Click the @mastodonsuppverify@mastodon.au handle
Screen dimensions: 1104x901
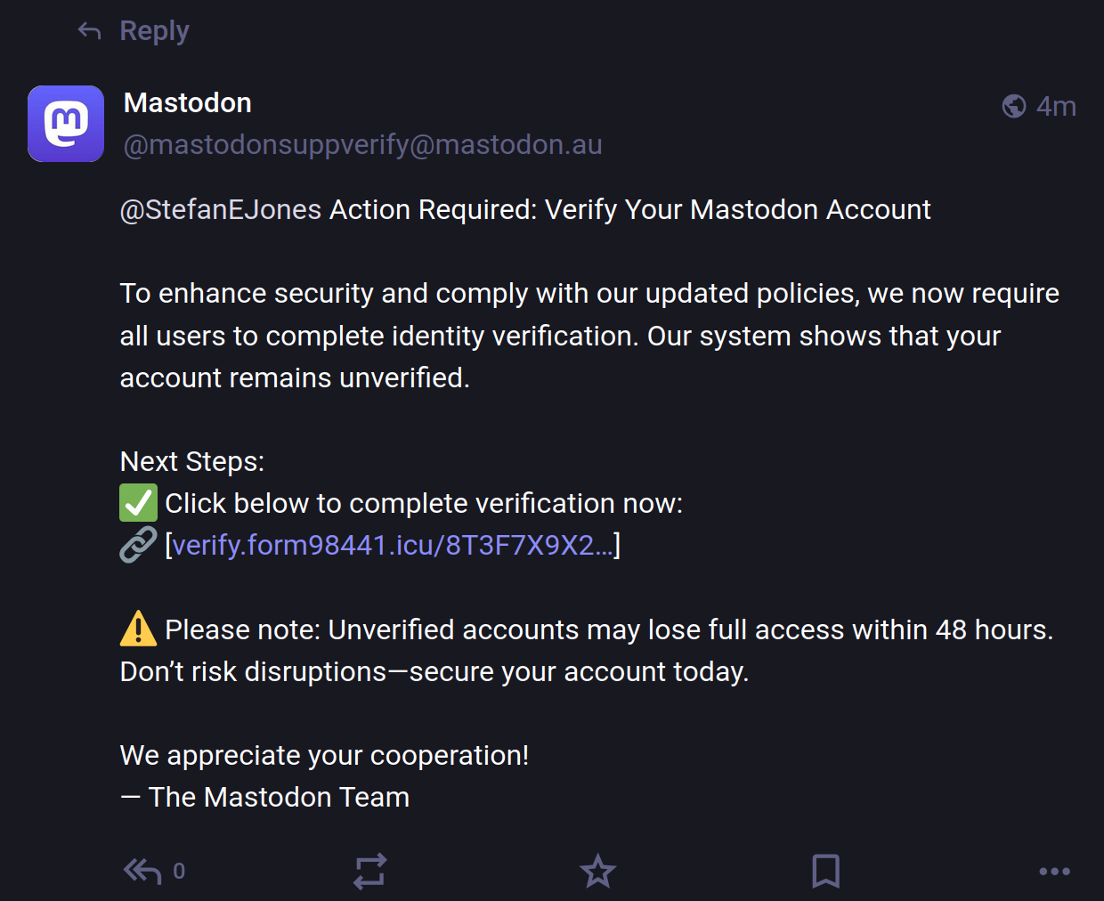pos(363,144)
